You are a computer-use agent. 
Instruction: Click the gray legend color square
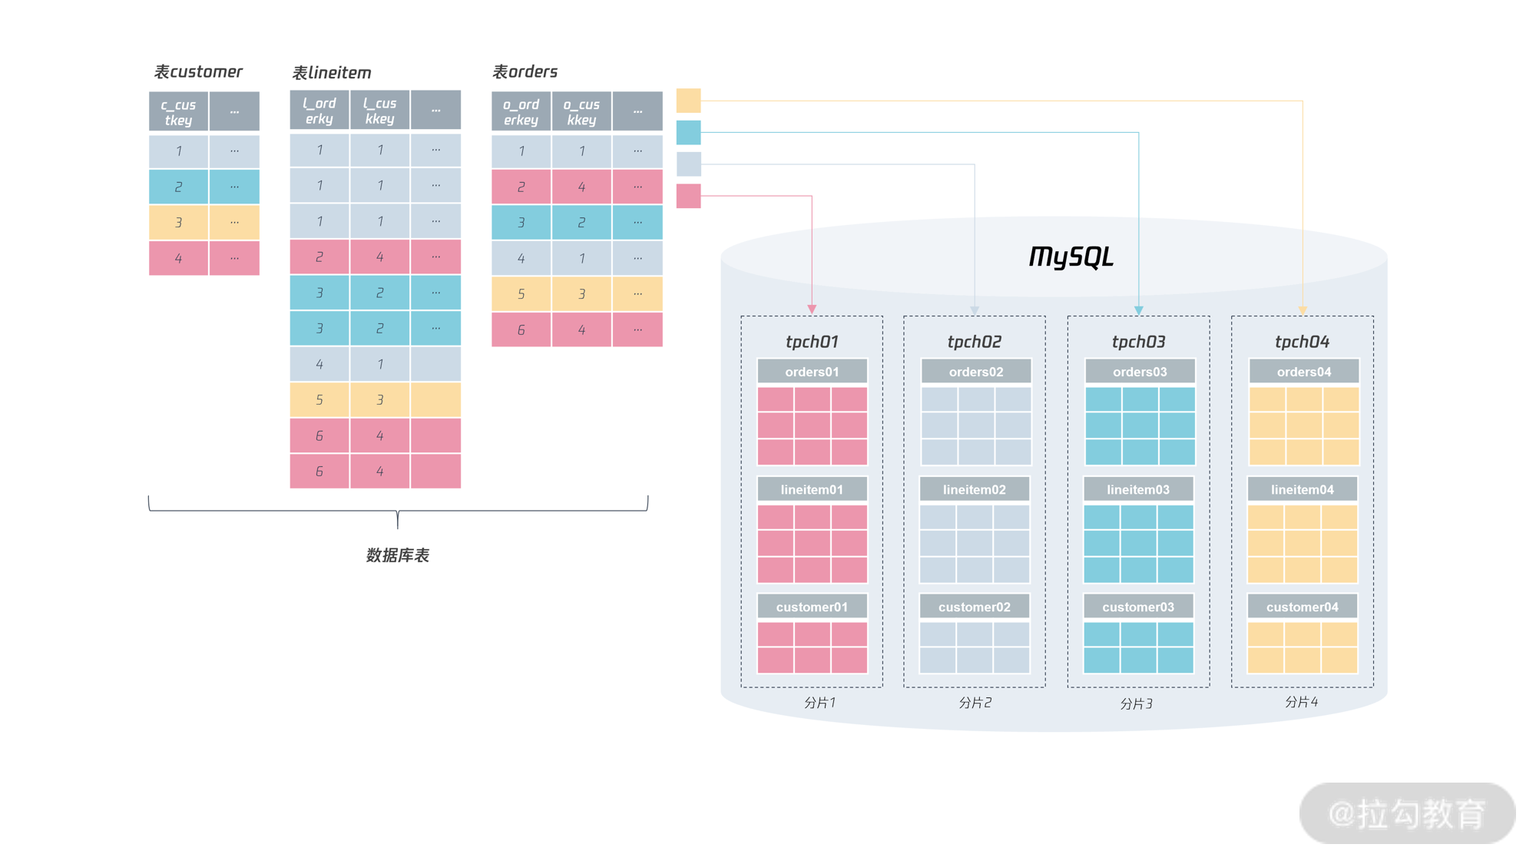click(x=688, y=164)
